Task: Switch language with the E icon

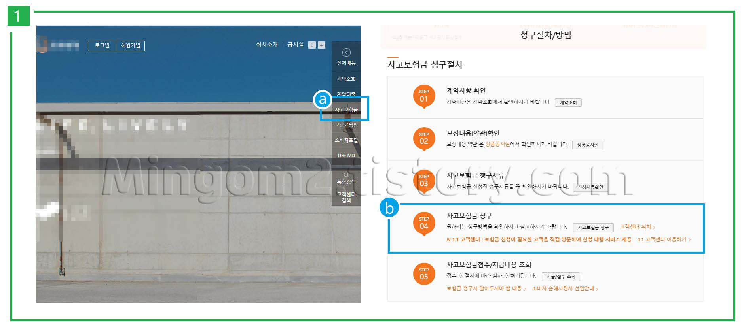Action: tap(312, 45)
